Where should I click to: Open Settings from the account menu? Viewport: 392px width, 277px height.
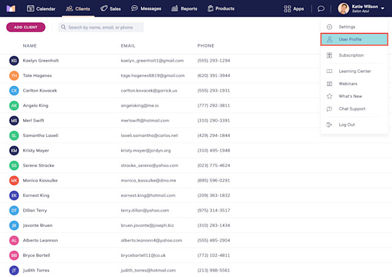[354, 27]
